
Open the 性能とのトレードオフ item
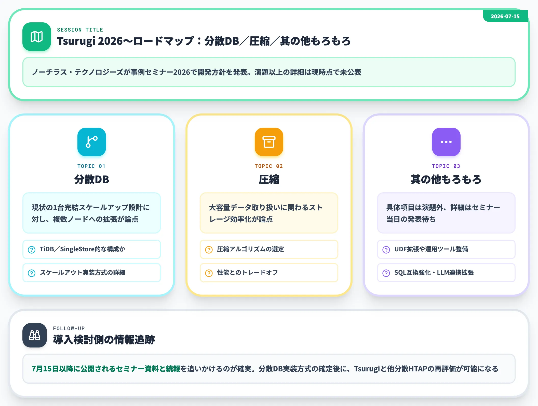click(269, 273)
